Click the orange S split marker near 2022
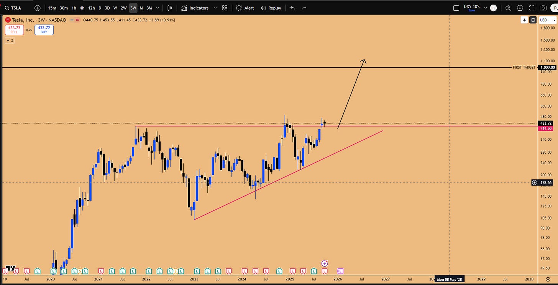The width and height of the screenshot is (558, 285). (x=176, y=271)
